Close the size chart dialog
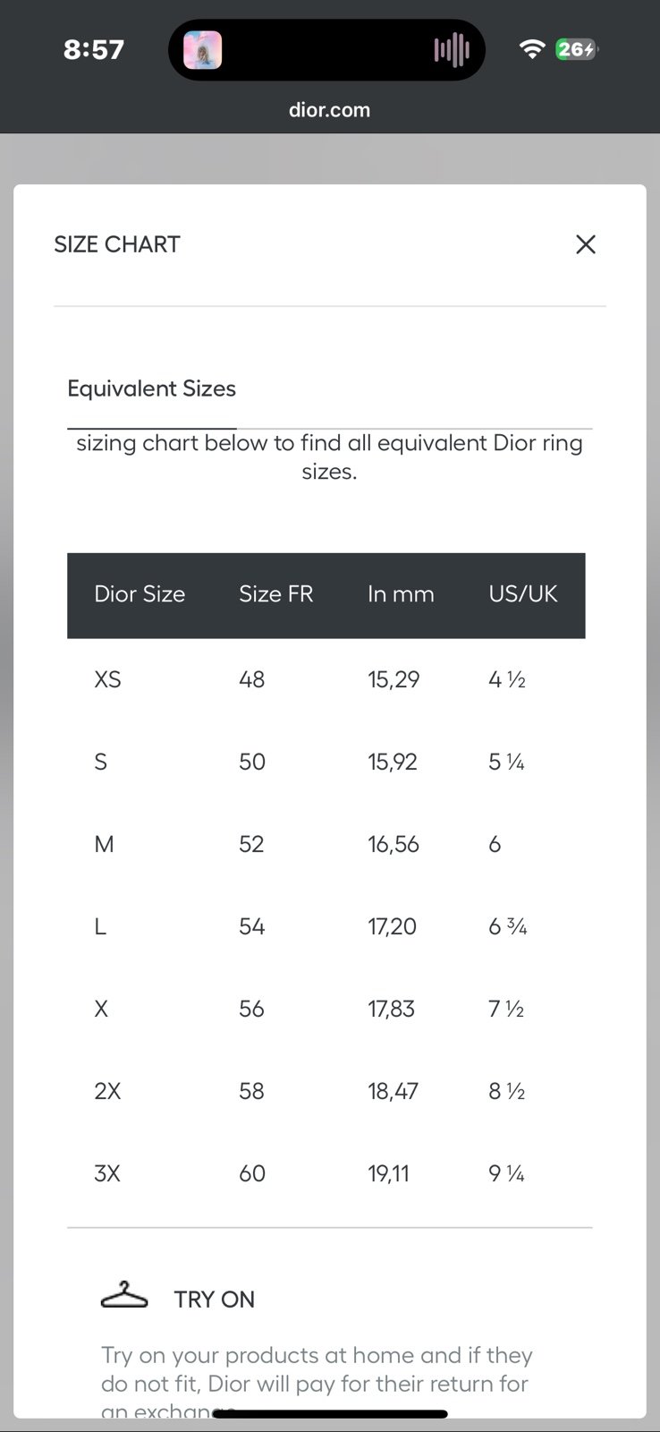This screenshot has width=660, height=1432. click(586, 244)
